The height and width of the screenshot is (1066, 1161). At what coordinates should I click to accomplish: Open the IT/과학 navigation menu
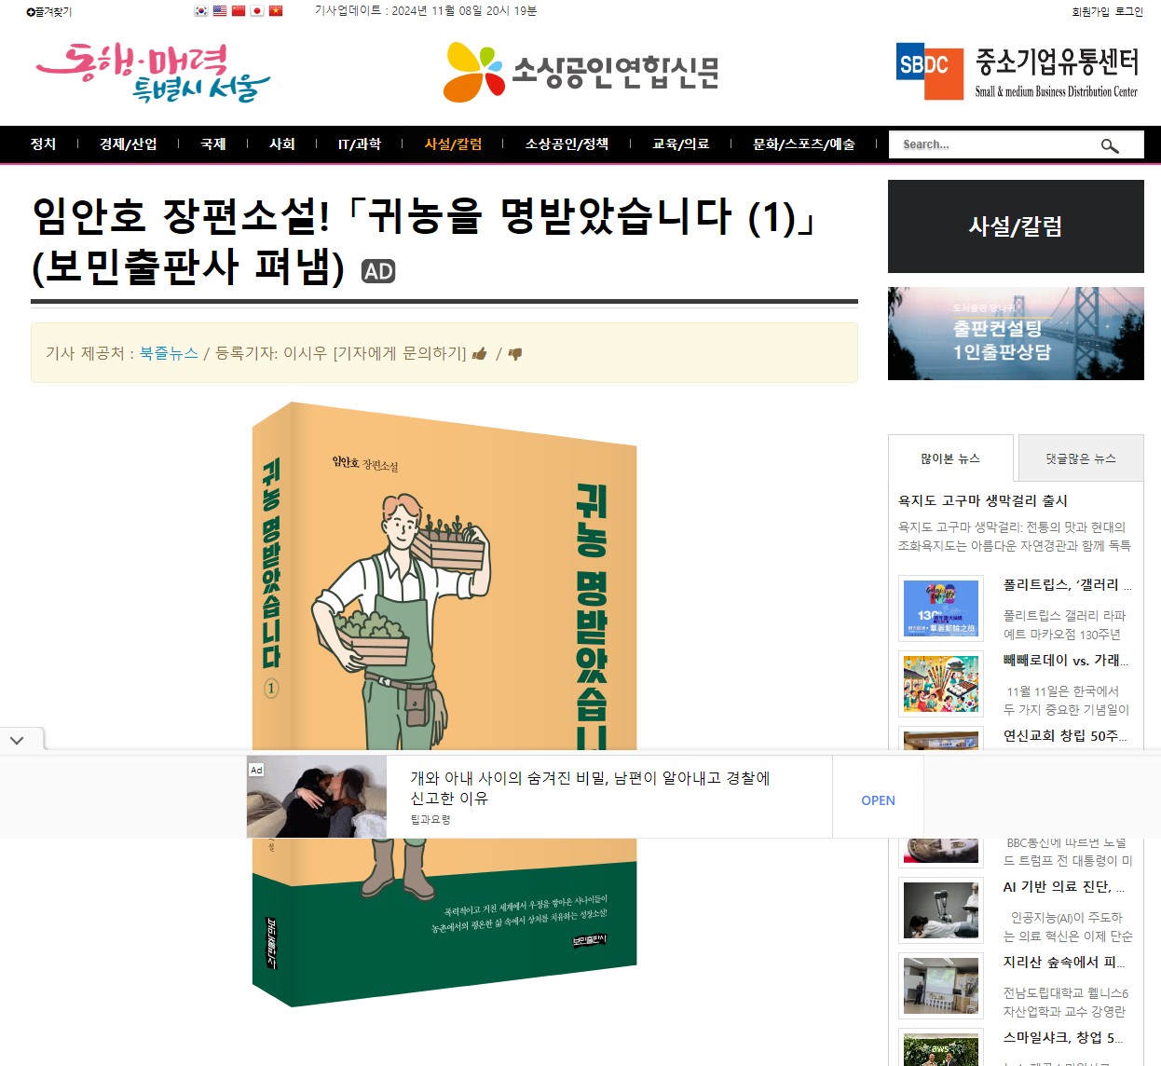[x=360, y=144]
